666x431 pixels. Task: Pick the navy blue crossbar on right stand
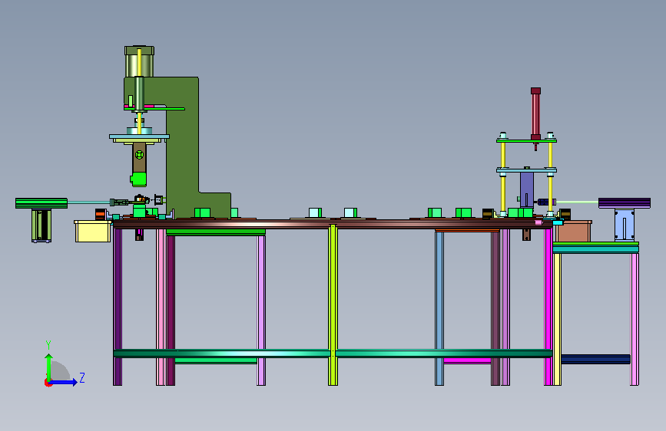click(595, 360)
